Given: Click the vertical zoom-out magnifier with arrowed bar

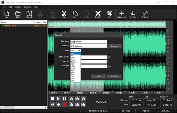Looking at the screenshot, I should pyautogui.click(x=77, y=104).
